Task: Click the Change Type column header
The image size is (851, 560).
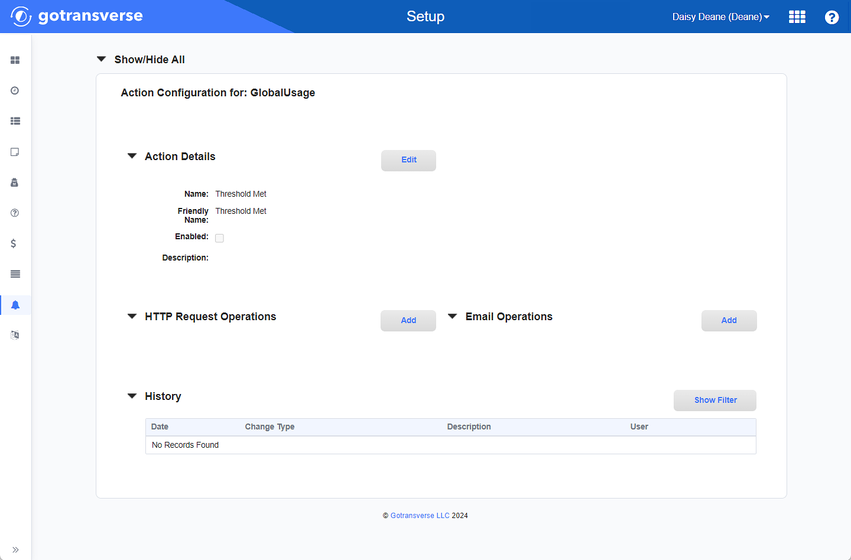Action: 269,426
